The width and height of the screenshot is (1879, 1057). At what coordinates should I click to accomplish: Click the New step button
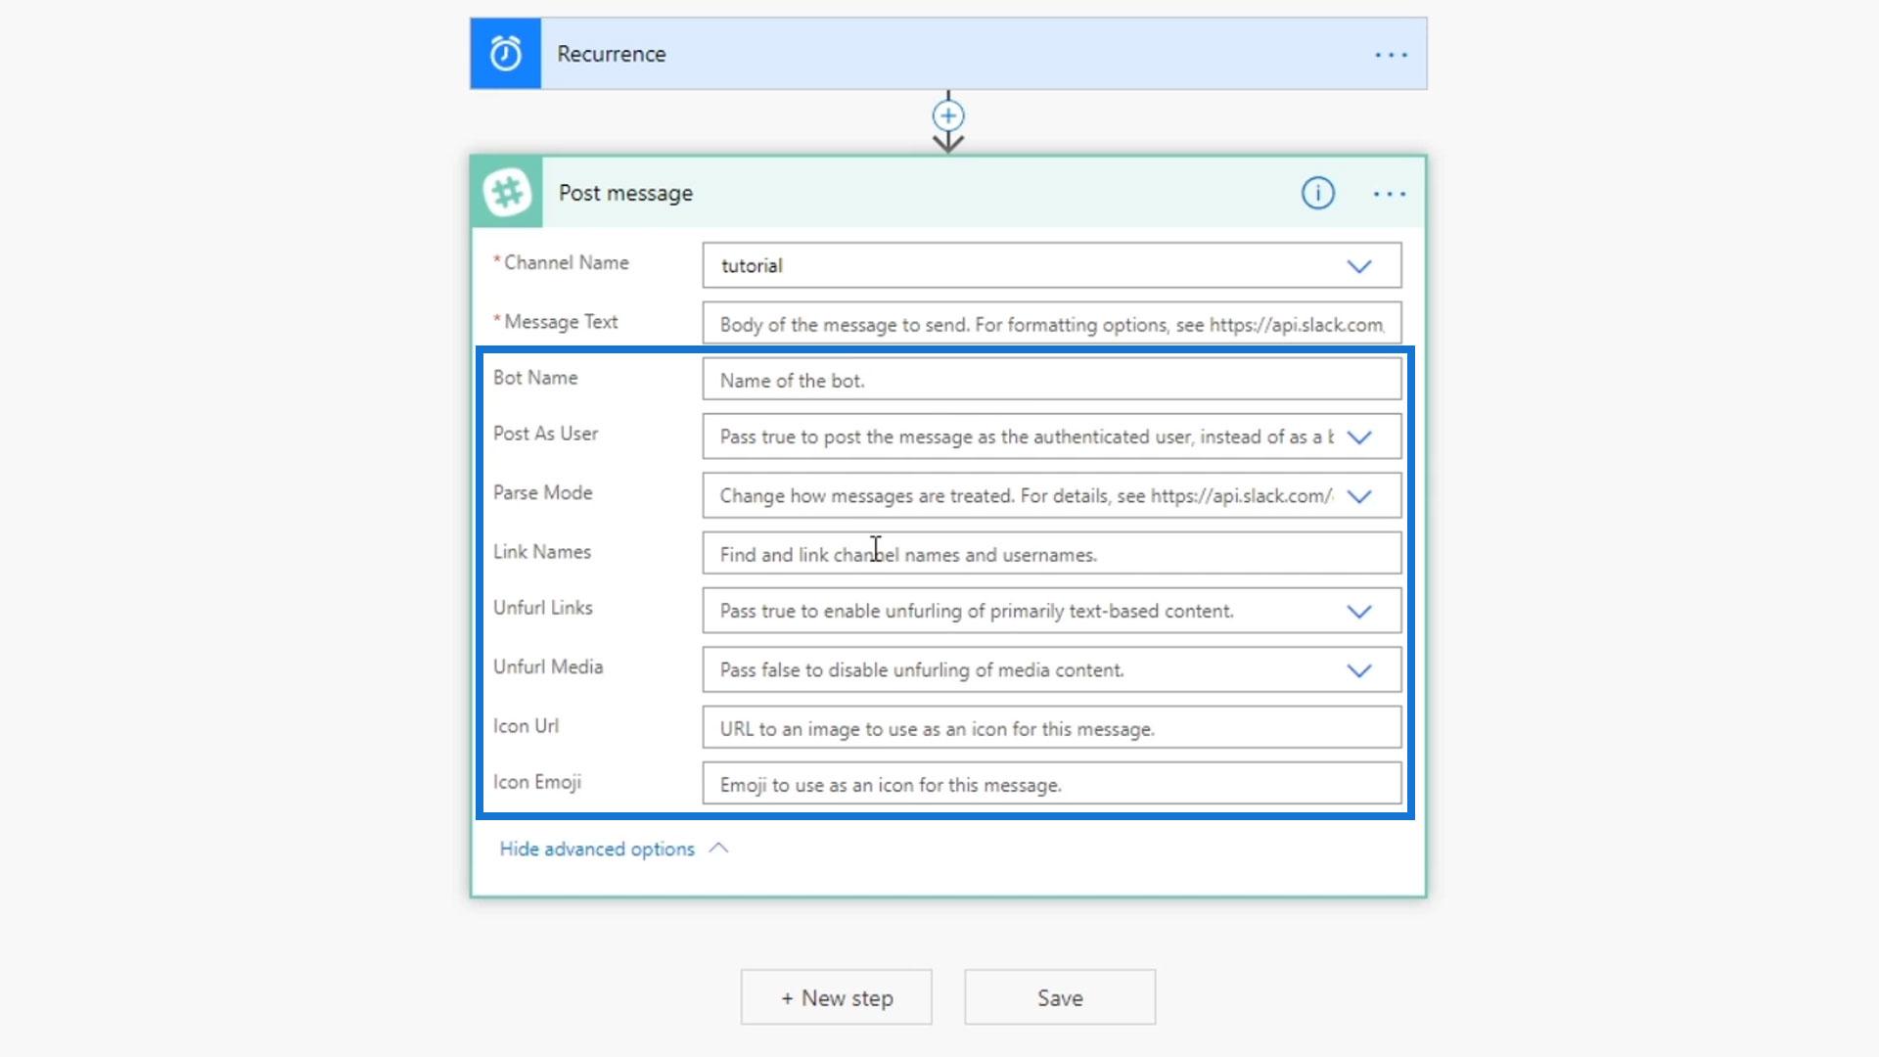pyautogui.click(x=836, y=997)
